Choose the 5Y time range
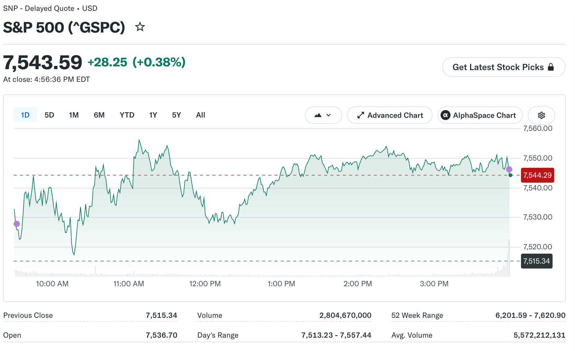The height and width of the screenshot is (351, 575). [176, 115]
